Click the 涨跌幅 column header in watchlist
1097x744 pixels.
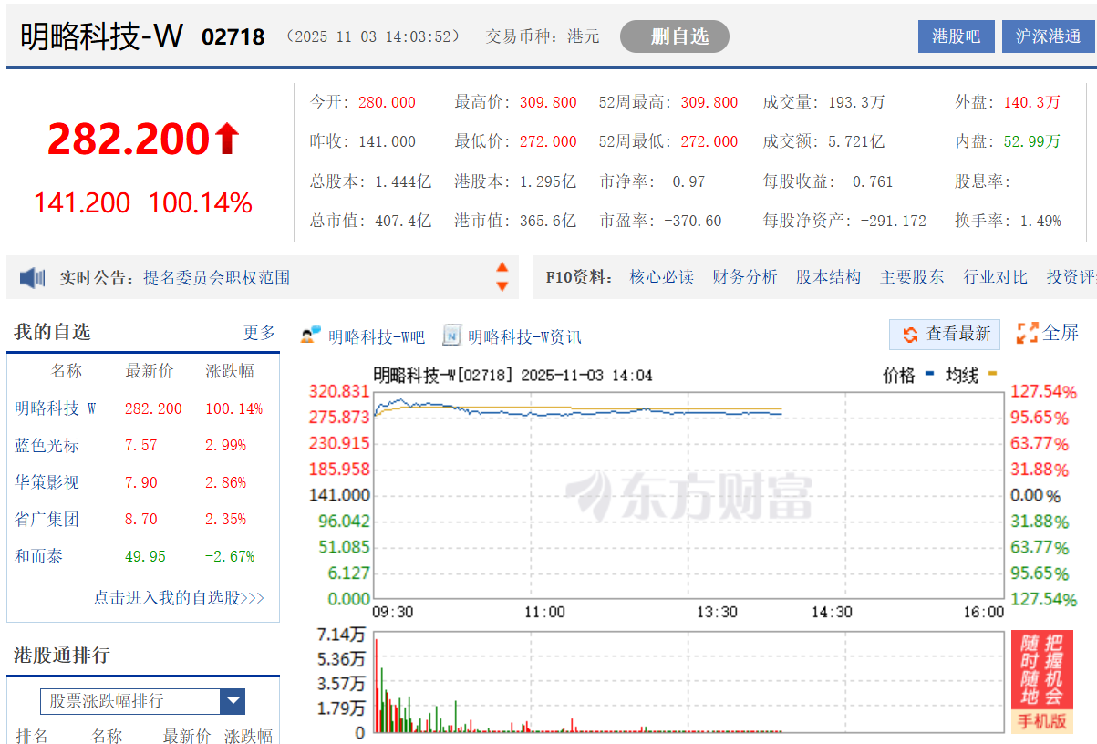click(x=230, y=371)
